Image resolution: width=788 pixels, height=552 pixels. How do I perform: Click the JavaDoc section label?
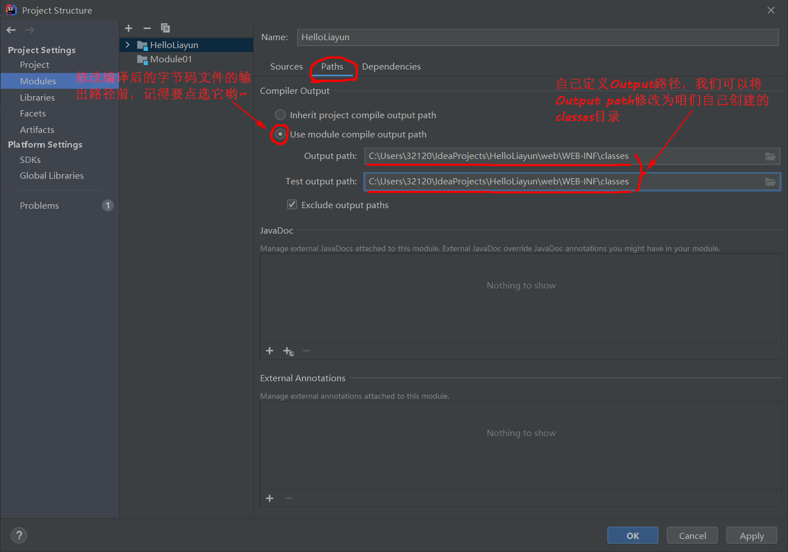(x=276, y=231)
